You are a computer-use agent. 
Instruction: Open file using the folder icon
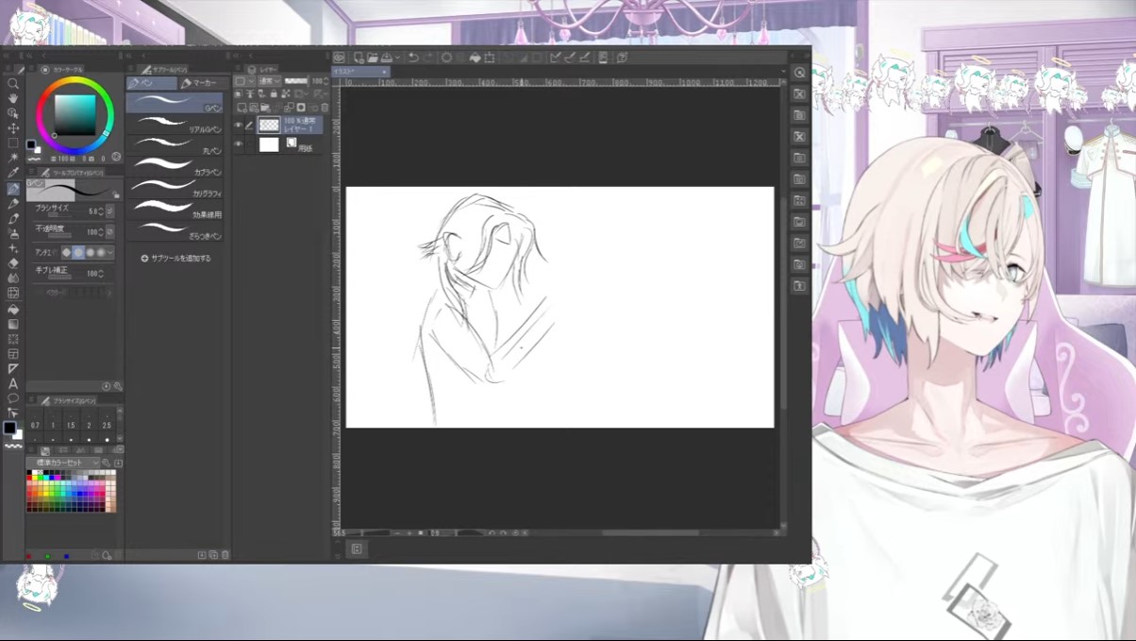tap(373, 58)
